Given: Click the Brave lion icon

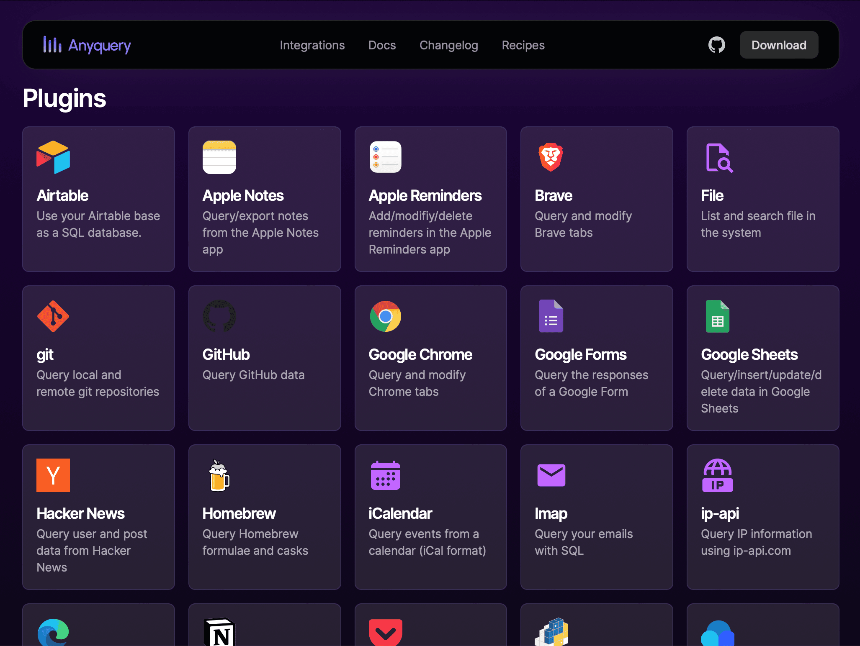Looking at the screenshot, I should click(551, 157).
